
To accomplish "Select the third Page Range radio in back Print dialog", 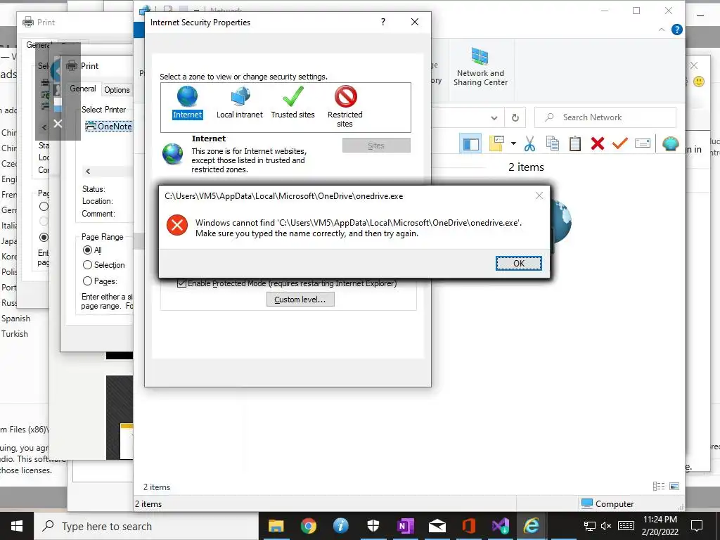I will pos(44,237).
